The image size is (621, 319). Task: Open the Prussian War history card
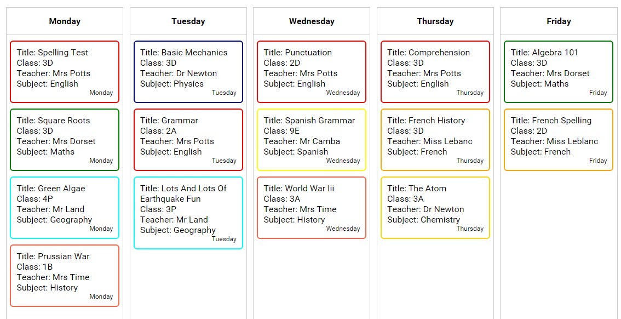tap(65, 276)
